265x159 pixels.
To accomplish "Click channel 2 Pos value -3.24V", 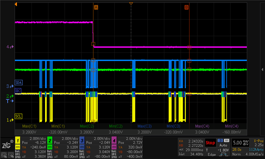I will pos(73,142).
